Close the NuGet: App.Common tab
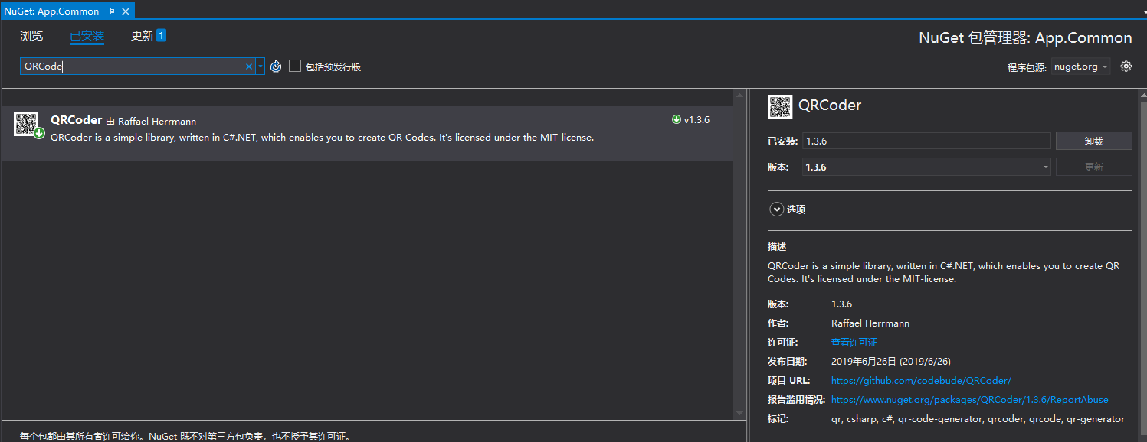The image size is (1147, 442). point(126,11)
